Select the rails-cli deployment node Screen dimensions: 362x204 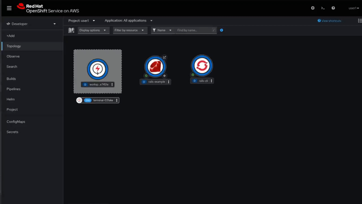202,65
